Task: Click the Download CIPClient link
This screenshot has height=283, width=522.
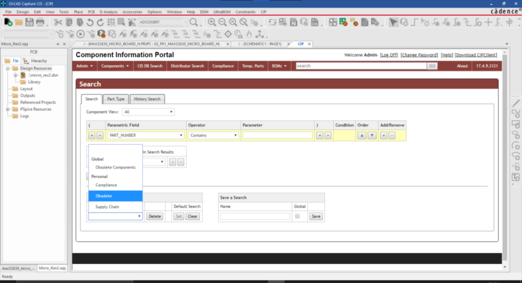Action: point(476,55)
